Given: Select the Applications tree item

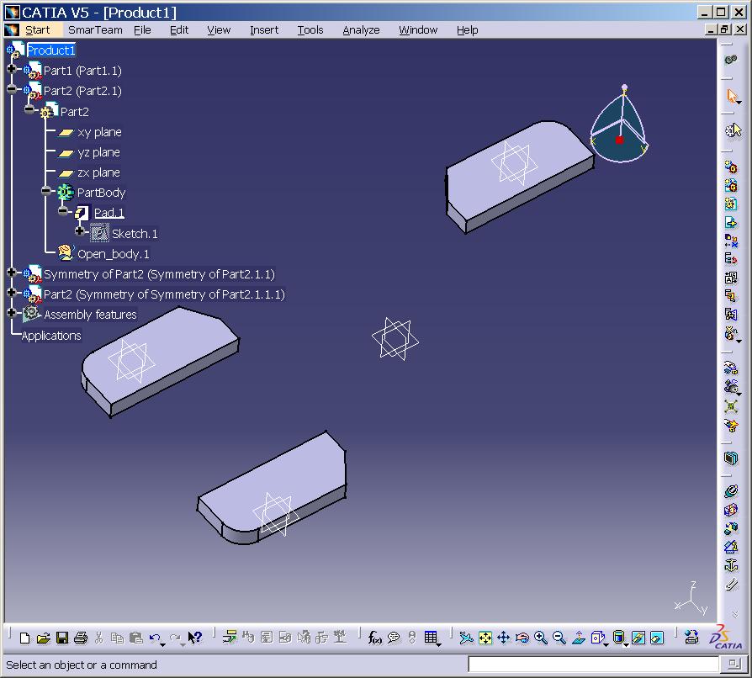Looking at the screenshot, I should click(51, 336).
